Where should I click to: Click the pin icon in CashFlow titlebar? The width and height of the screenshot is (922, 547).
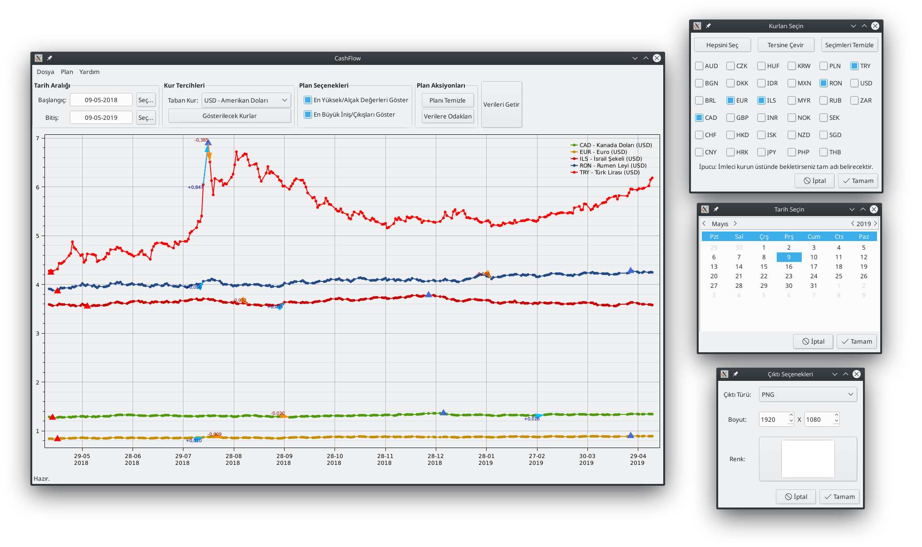point(50,58)
